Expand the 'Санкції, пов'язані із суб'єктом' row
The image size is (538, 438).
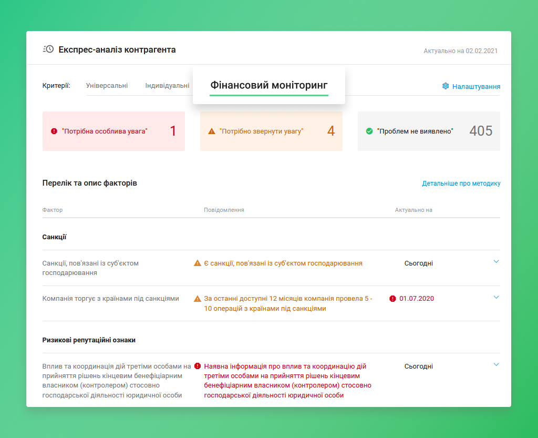pos(496,261)
